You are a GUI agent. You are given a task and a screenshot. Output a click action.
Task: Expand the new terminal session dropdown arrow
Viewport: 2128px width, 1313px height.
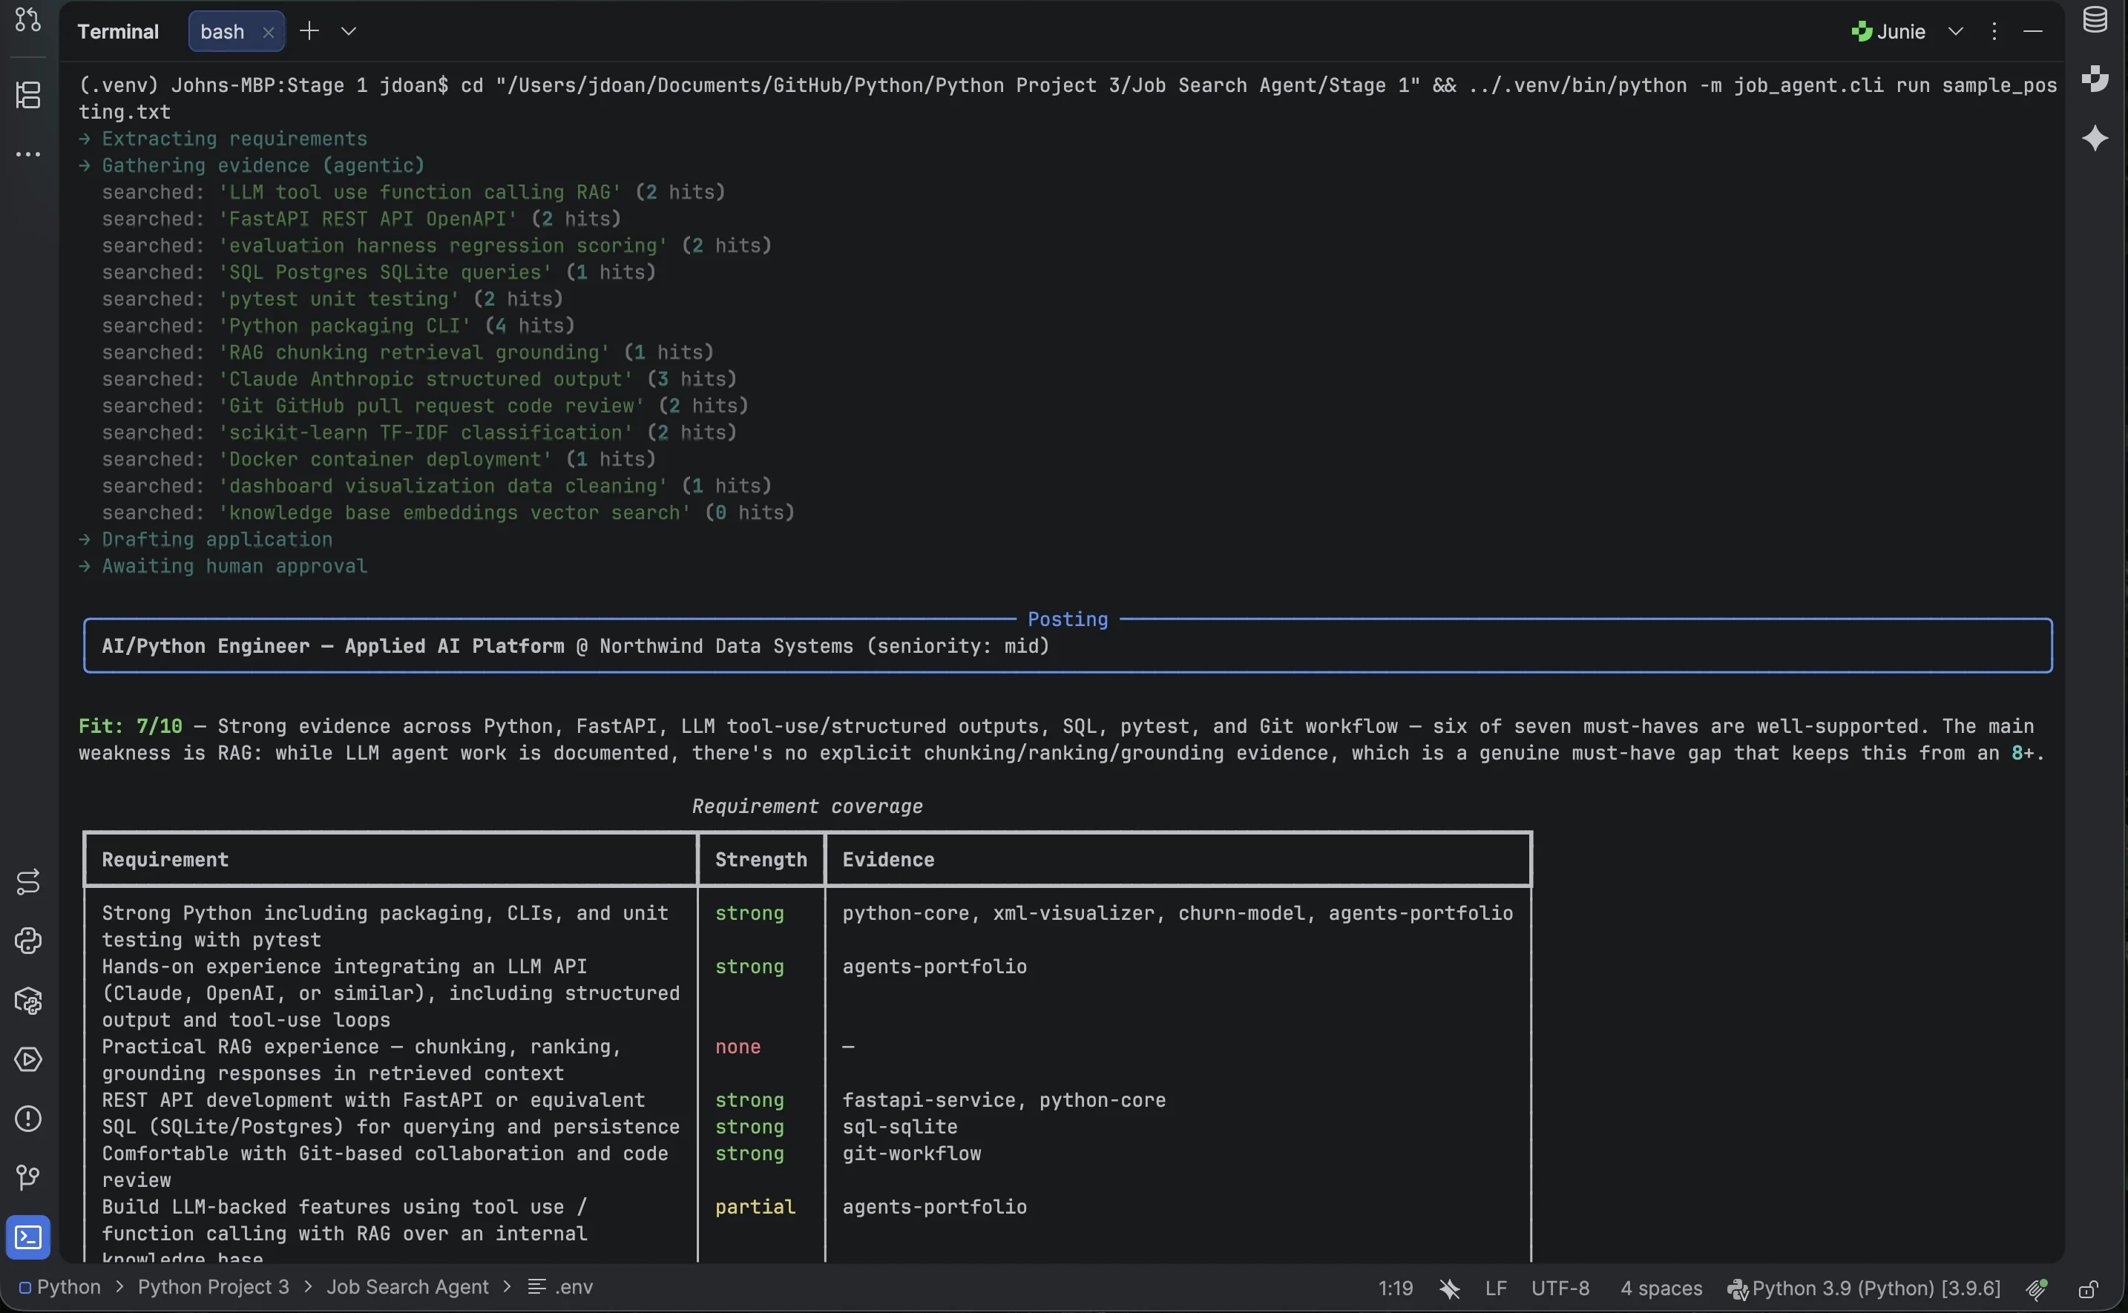point(348,31)
